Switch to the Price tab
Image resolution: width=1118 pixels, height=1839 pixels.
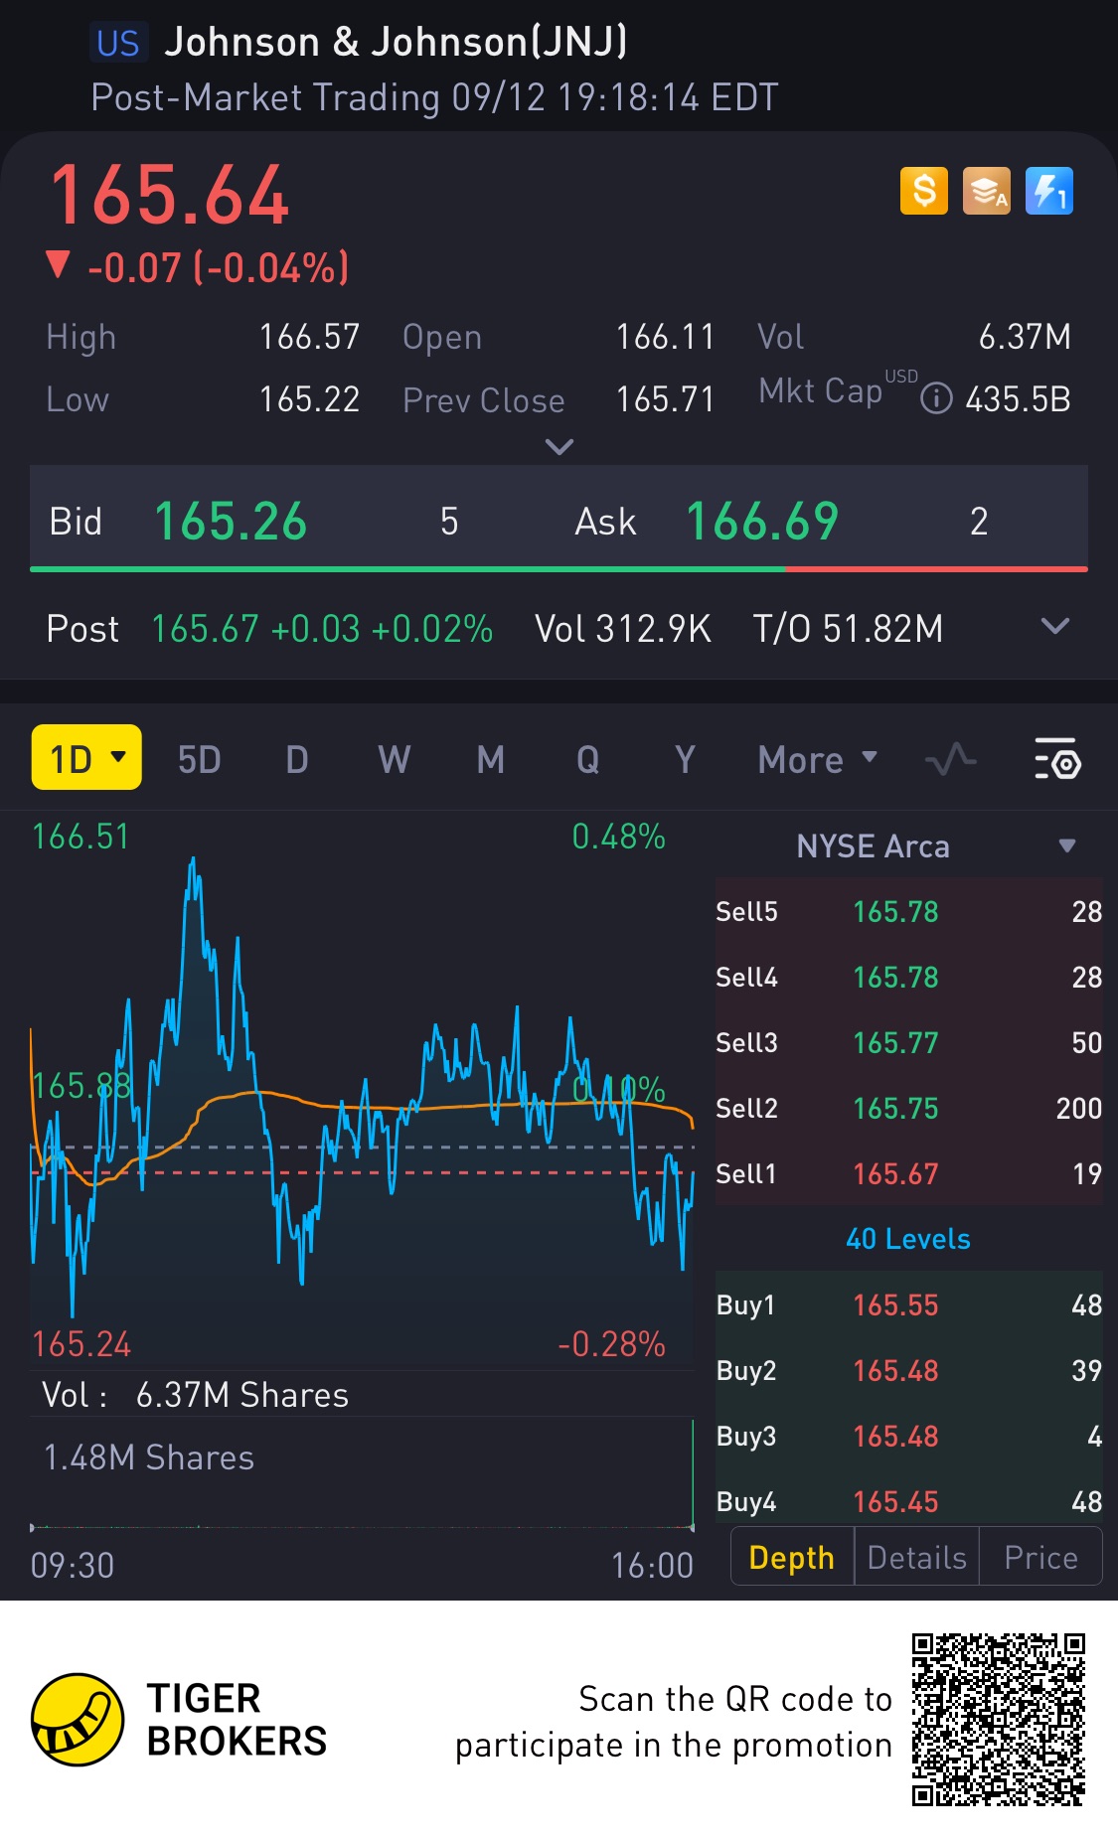[x=1040, y=1558]
